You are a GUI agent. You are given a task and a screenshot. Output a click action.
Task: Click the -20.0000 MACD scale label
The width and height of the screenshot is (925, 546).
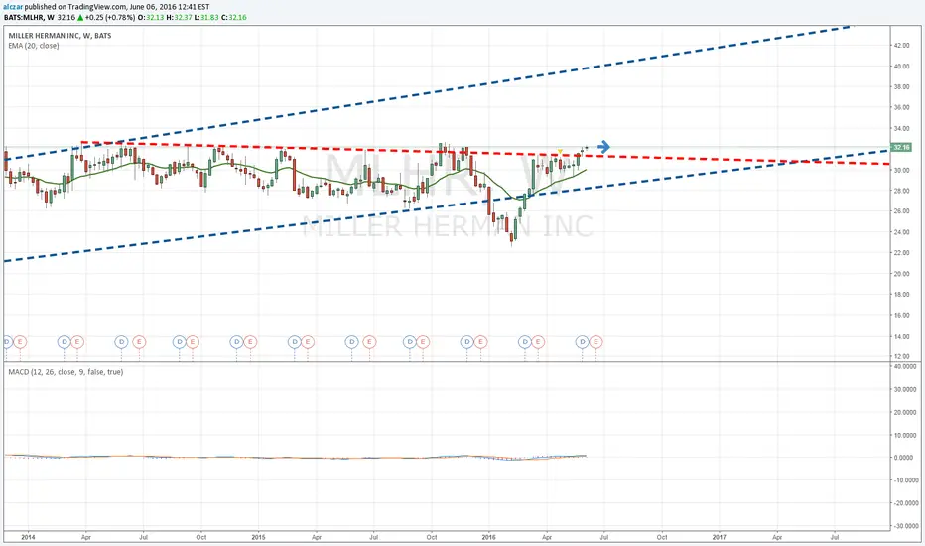[x=906, y=503]
